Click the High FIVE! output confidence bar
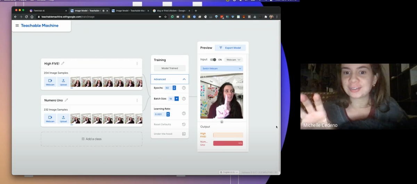Image resolution: width=417 pixels, height=184 pixels. [x=228, y=135]
